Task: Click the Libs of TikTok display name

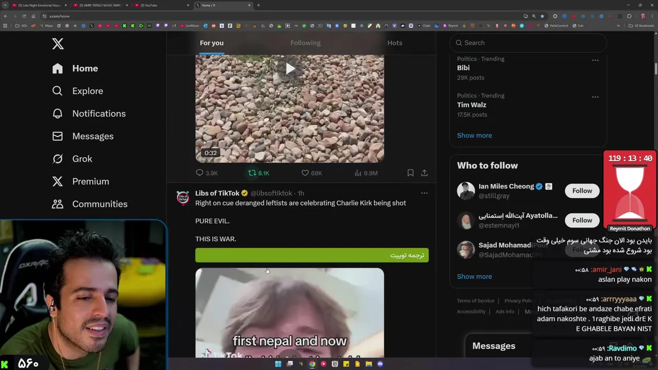Action: pos(217,193)
